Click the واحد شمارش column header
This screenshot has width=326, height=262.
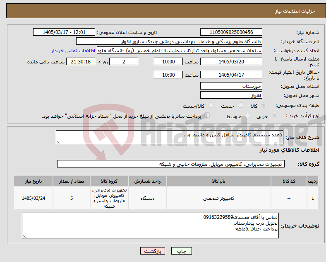point(147,181)
